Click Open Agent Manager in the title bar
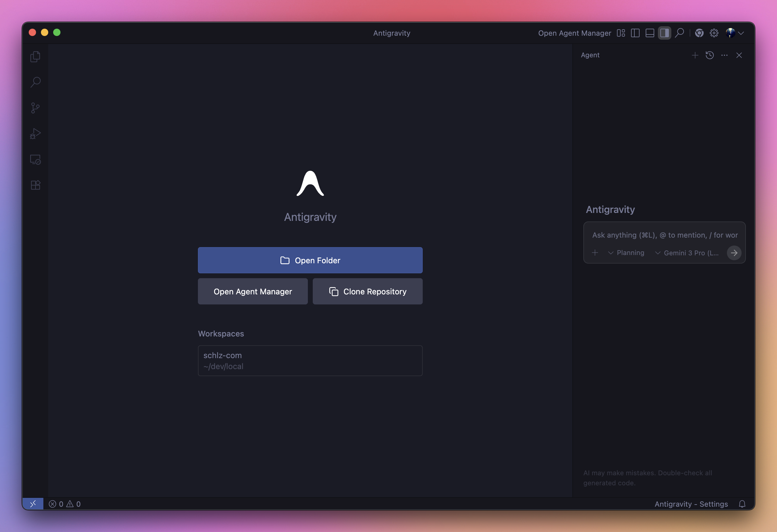Screen dimensions: 777x532 point(575,33)
